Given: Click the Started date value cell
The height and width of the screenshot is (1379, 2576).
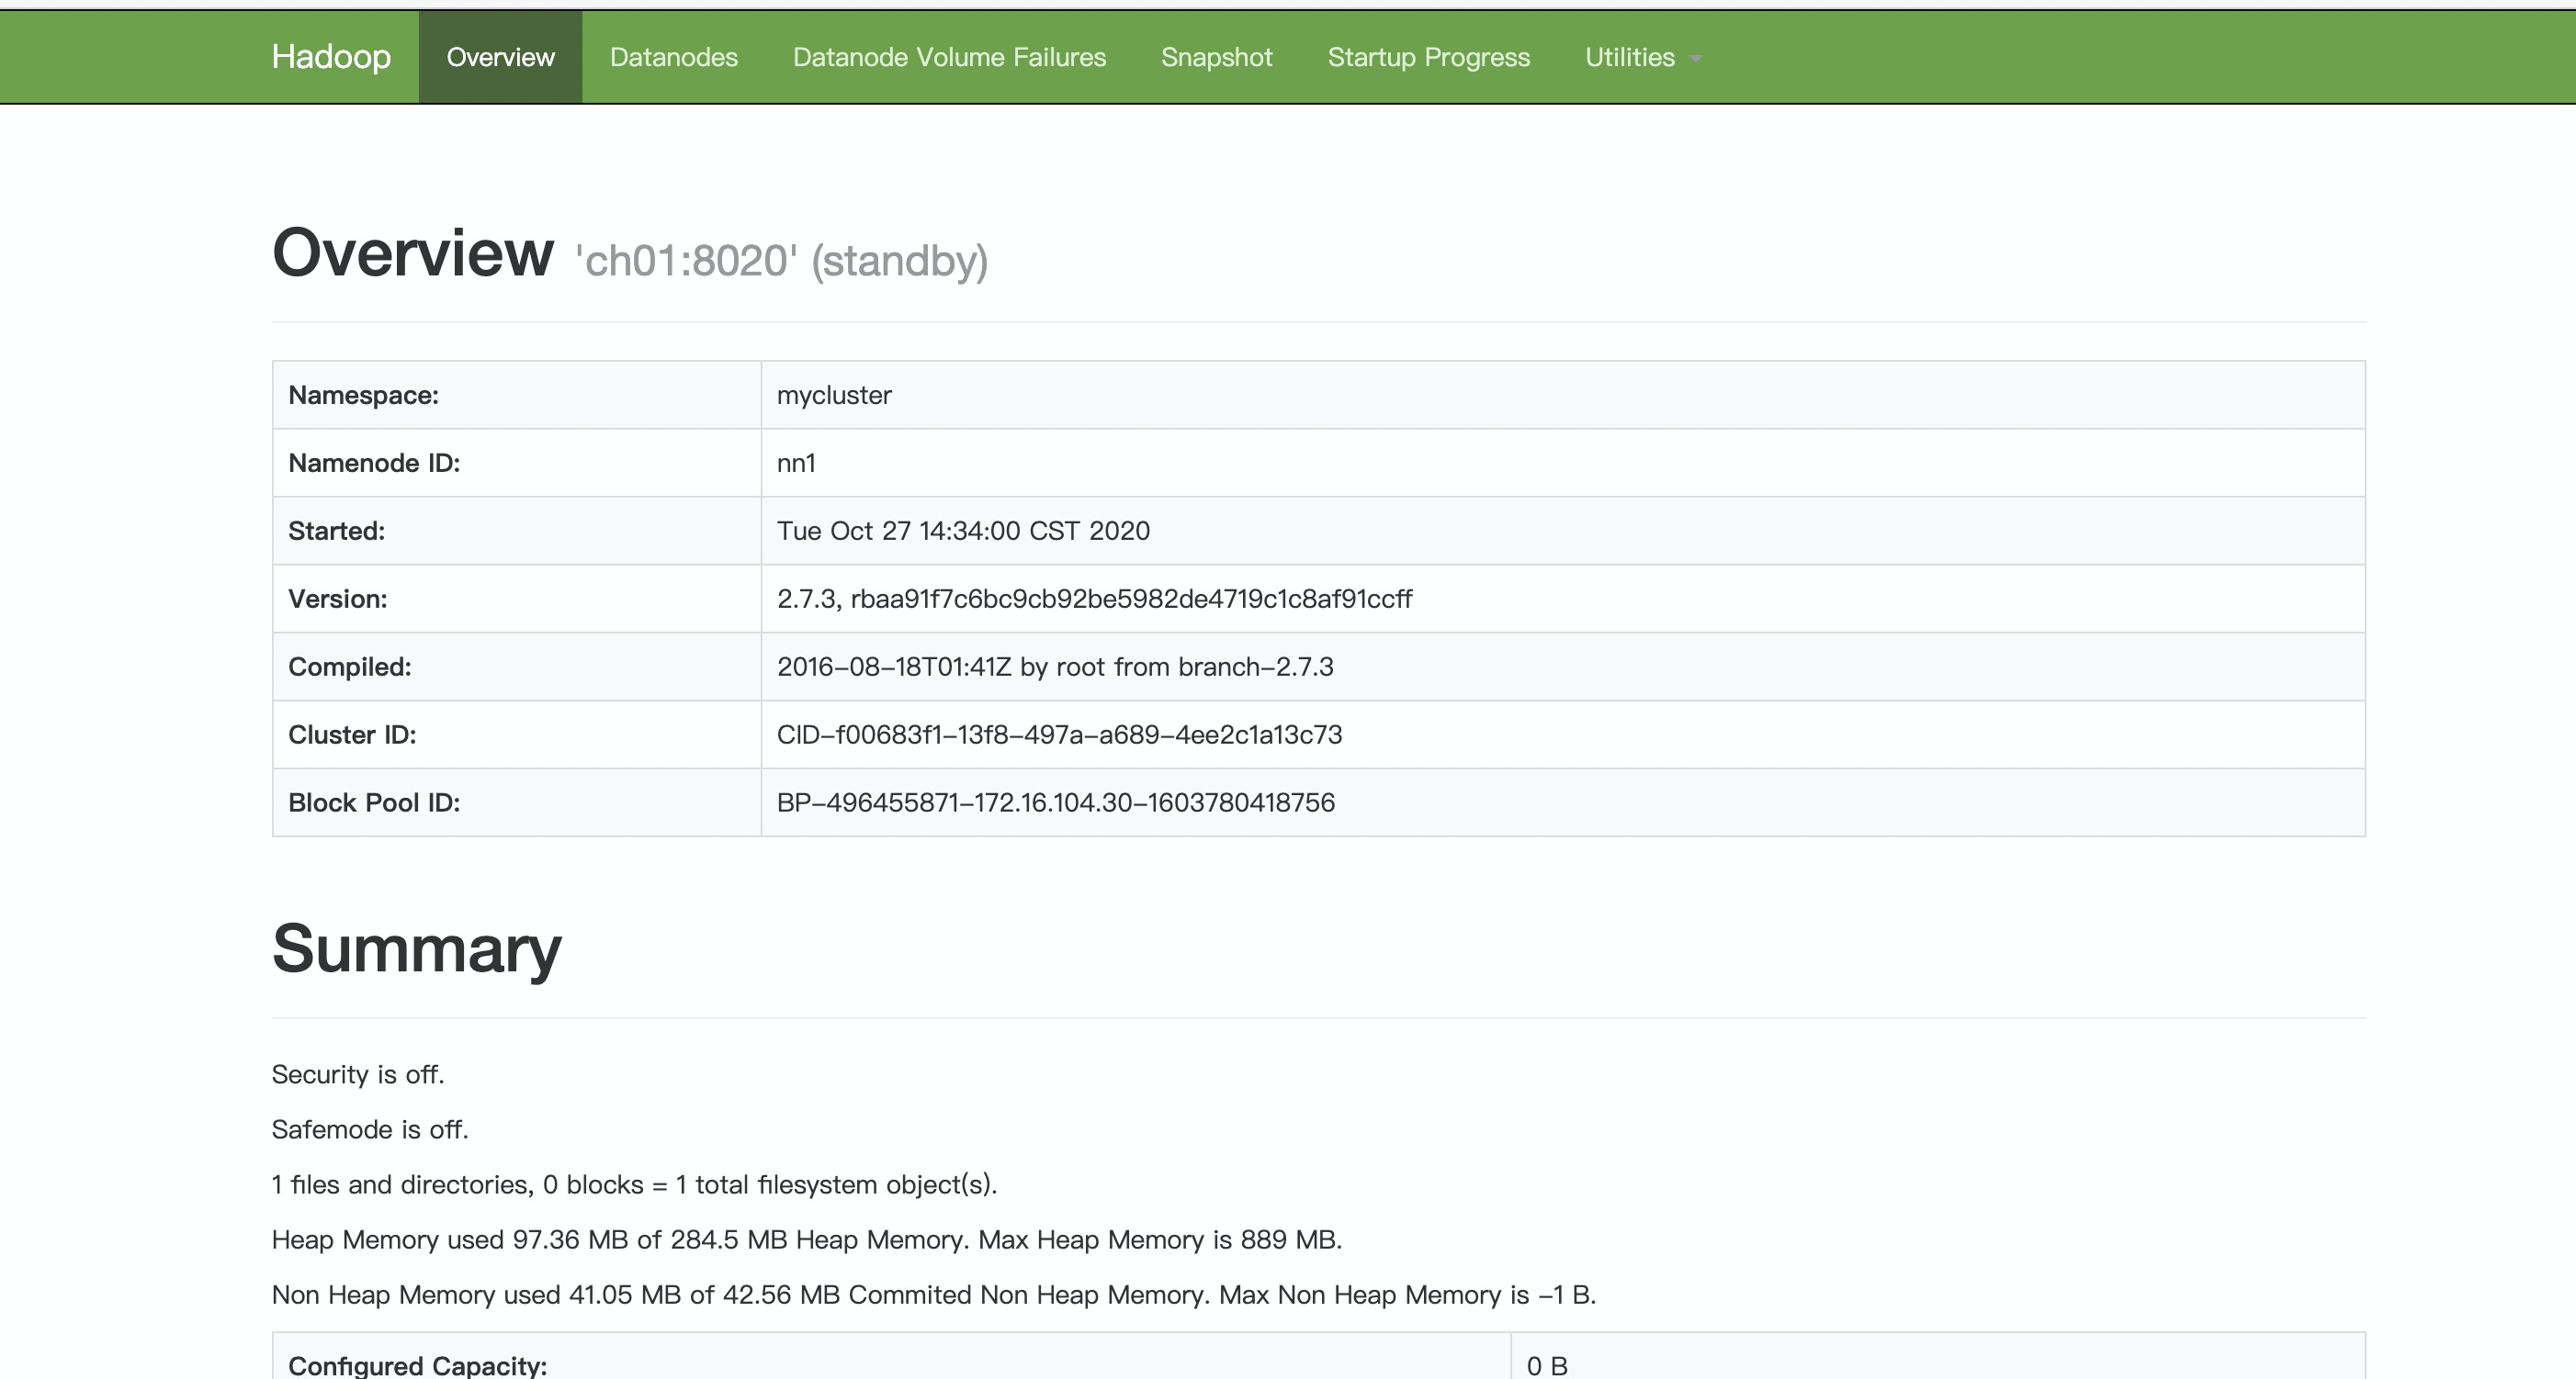Looking at the screenshot, I should coord(963,531).
